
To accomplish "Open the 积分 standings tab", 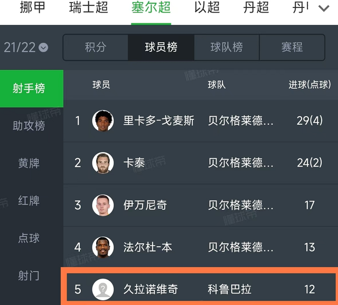I will coord(96,48).
